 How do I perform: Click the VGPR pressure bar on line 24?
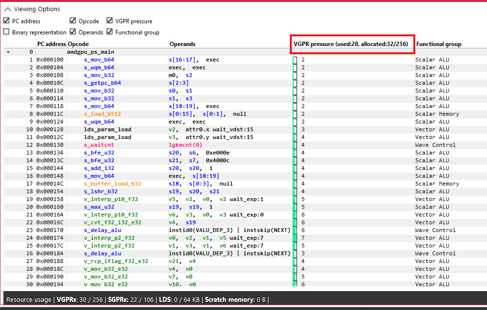point(295,238)
